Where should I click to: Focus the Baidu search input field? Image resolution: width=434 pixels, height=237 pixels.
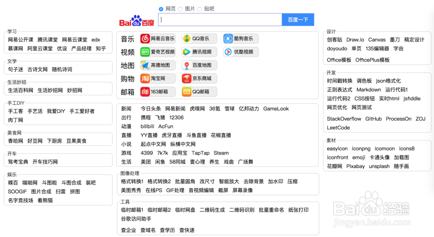pyautogui.click(x=220, y=19)
